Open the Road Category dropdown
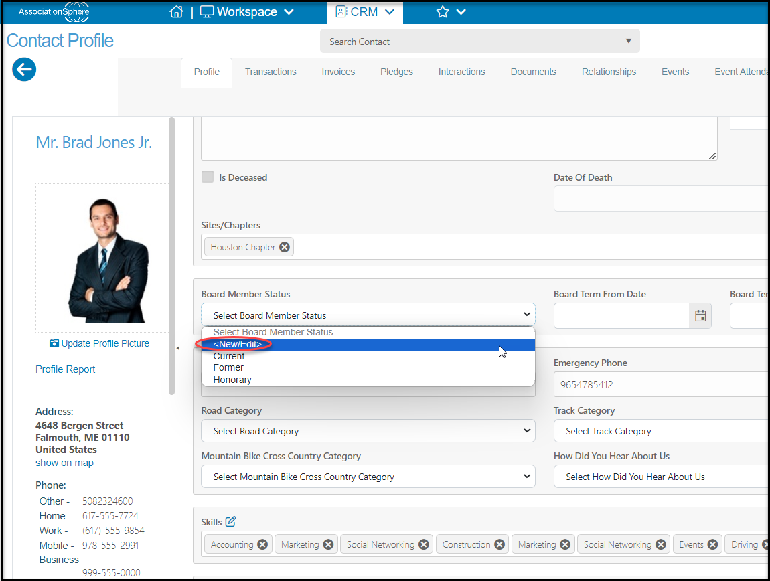 pyautogui.click(x=368, y=431)
